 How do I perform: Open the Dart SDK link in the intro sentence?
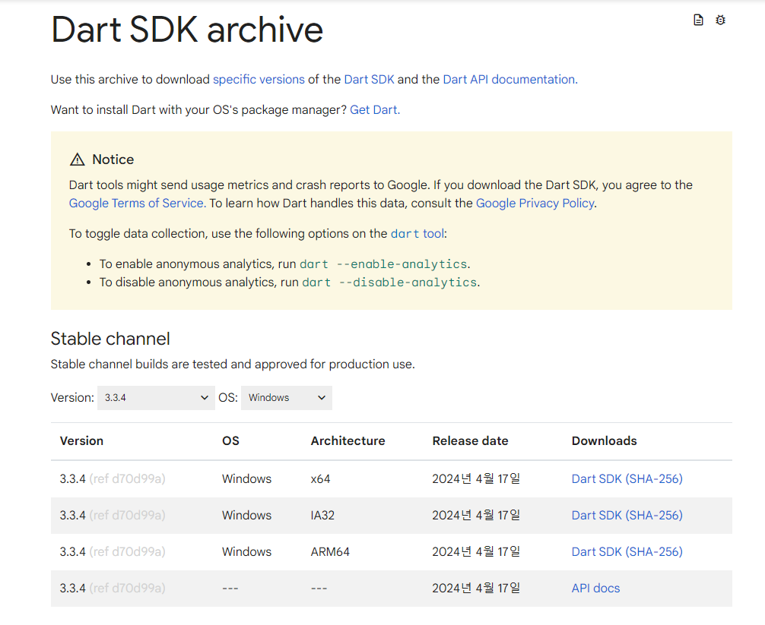pyautogui.click(x=369, y=79)
